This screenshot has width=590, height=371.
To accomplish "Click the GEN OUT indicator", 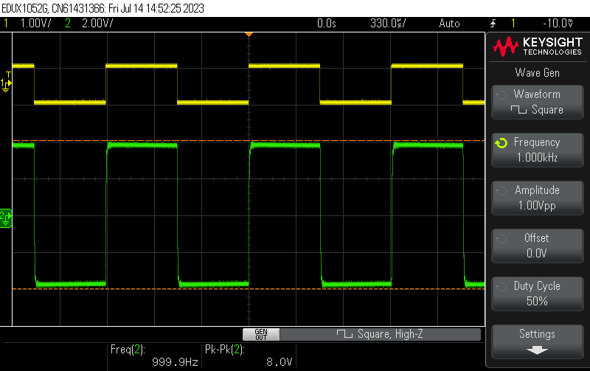I will pos(261,335).
